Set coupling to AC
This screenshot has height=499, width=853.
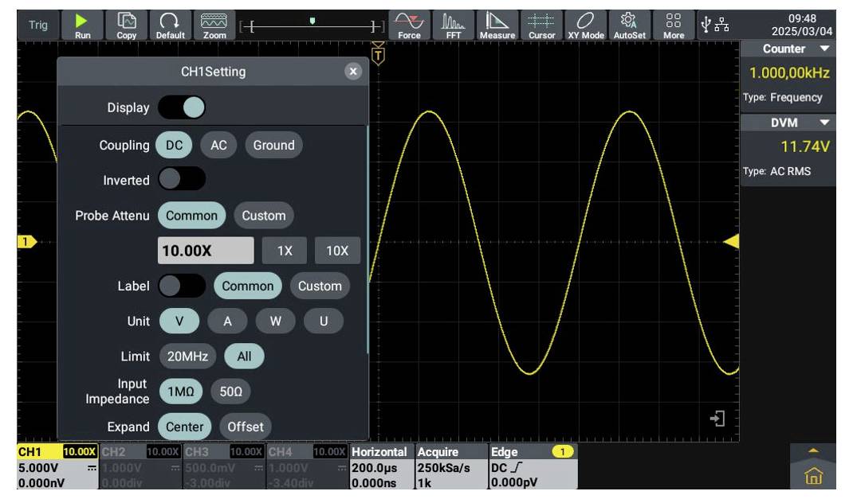click(218, 145)
